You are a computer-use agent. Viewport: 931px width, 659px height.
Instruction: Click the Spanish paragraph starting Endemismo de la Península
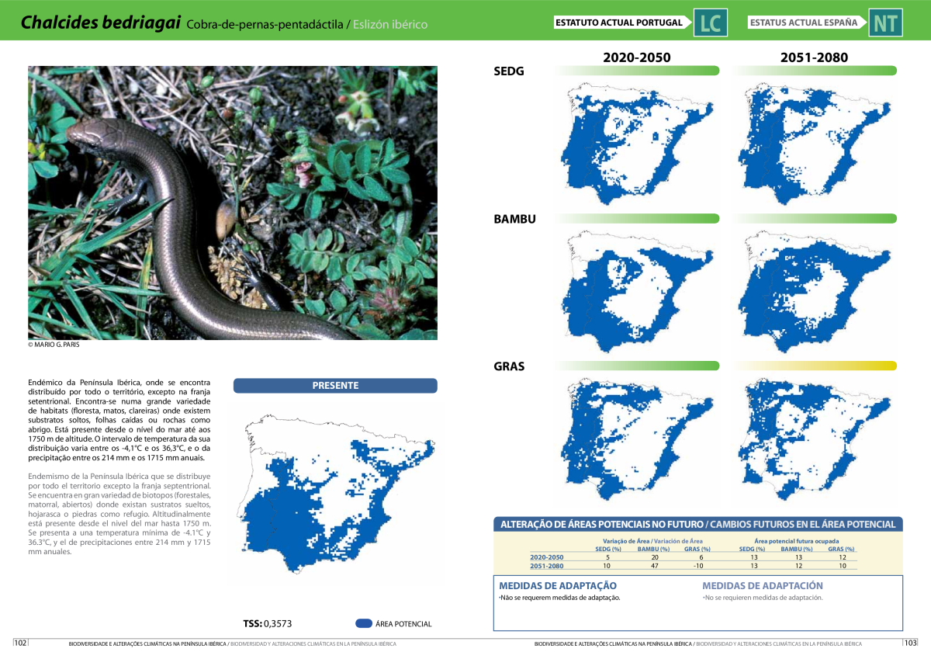(119, 513)
